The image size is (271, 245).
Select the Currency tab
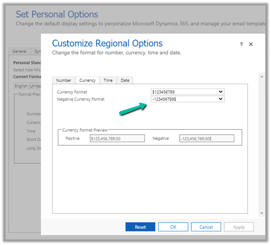click(x=87, y=80)
